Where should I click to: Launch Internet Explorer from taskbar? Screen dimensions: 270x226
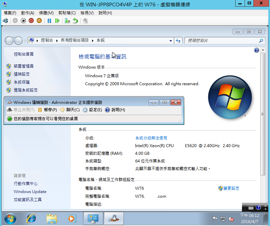coord(31,219)
